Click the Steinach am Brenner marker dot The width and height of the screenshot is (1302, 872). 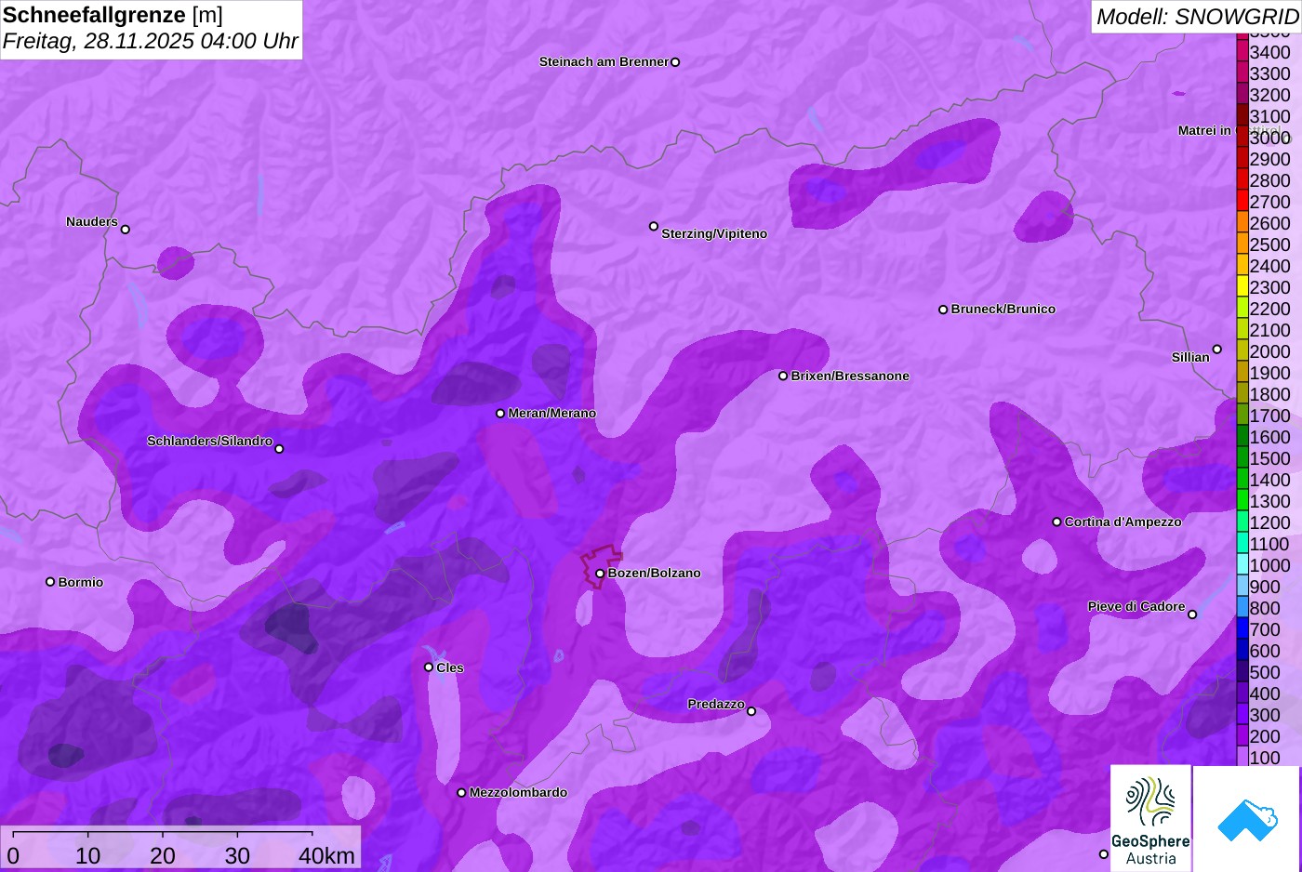point(675,62)
